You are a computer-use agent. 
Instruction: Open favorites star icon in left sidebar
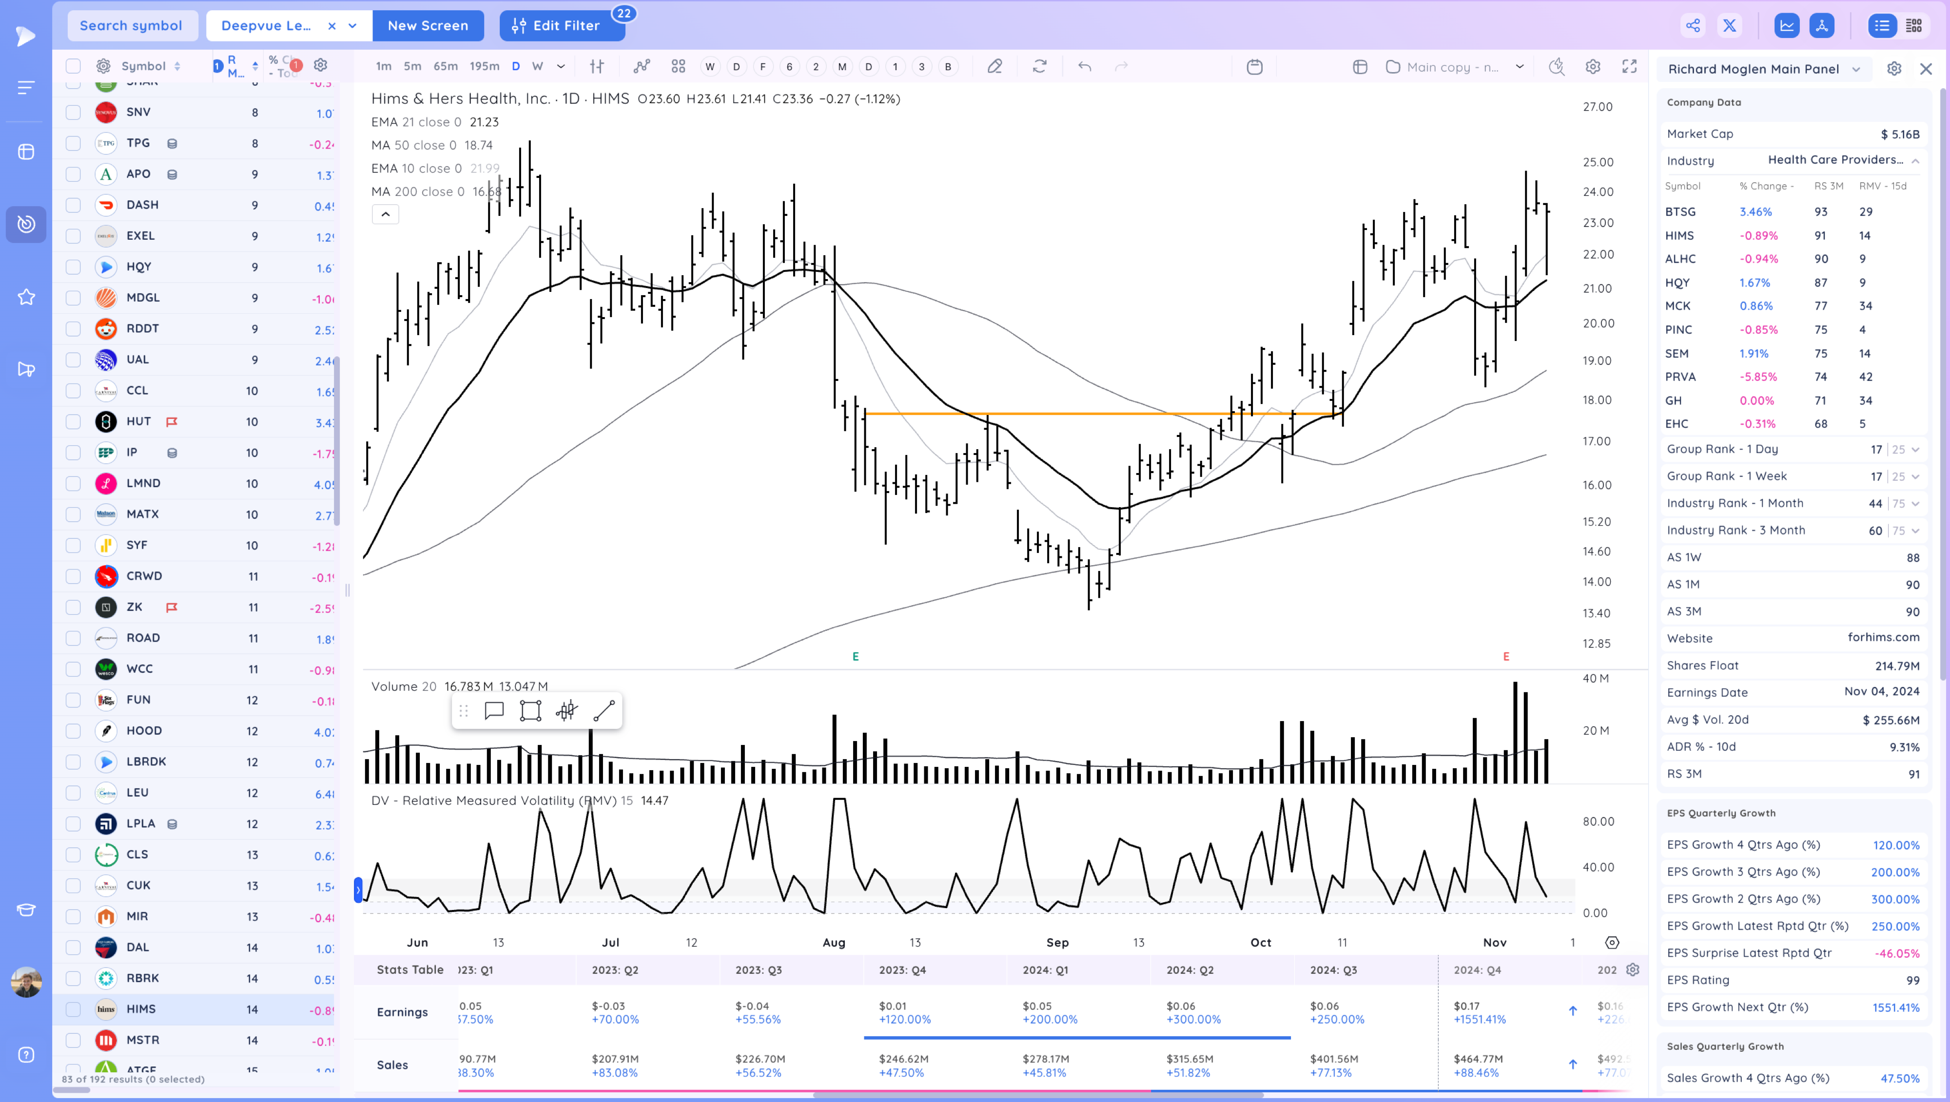26,297
